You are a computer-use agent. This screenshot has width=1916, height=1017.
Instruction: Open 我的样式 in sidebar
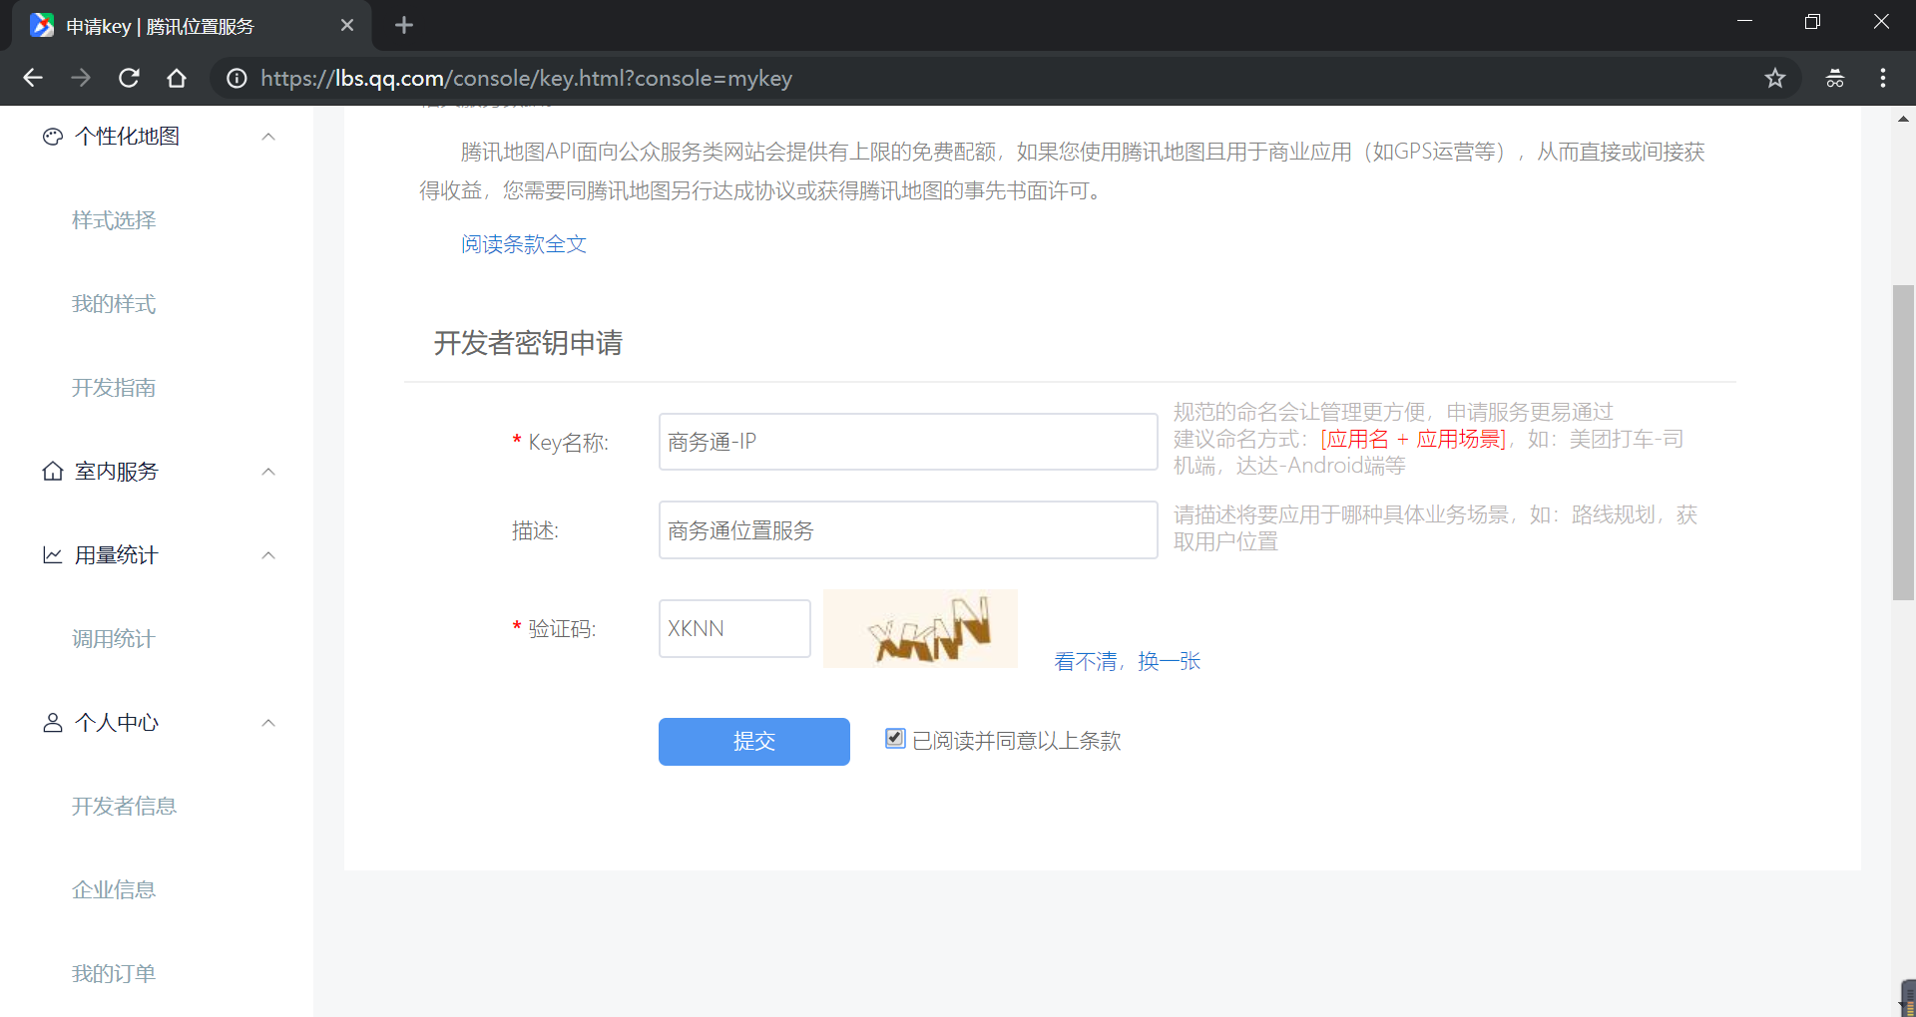114,304
